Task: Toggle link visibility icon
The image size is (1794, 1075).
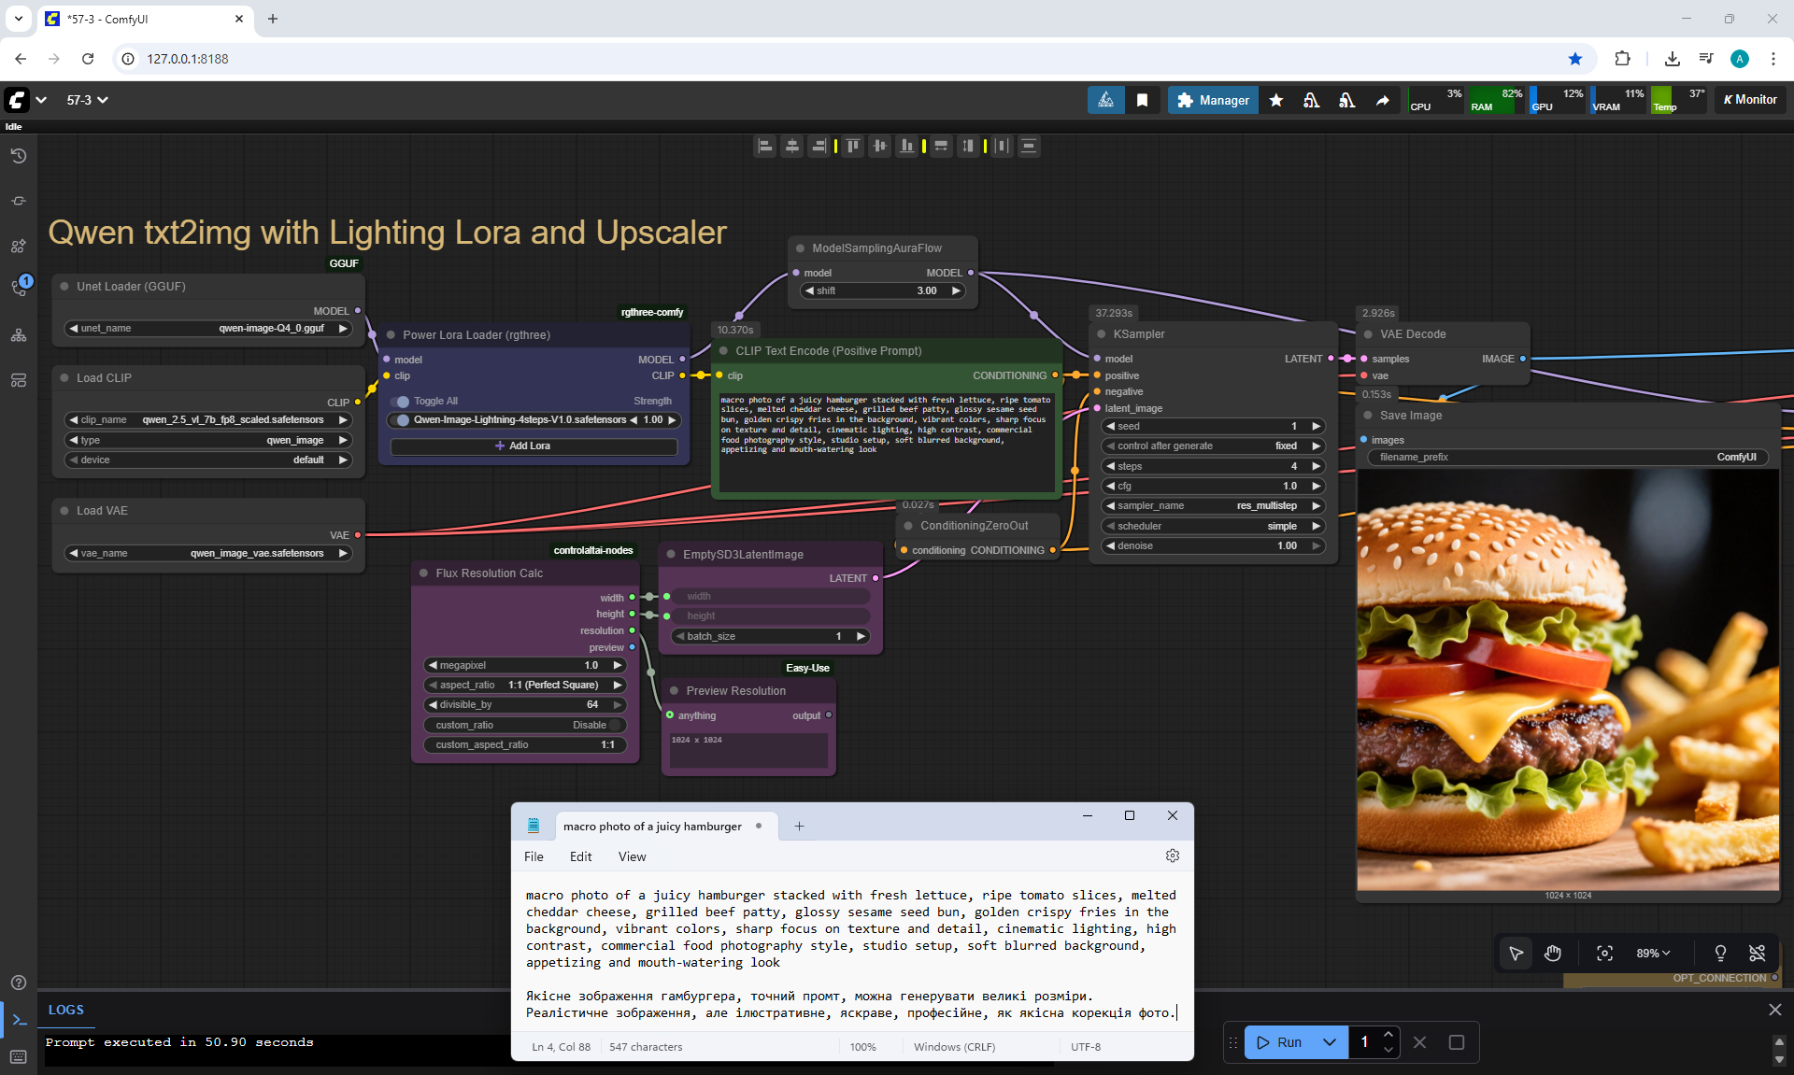Action: [x=1757, y=953]
